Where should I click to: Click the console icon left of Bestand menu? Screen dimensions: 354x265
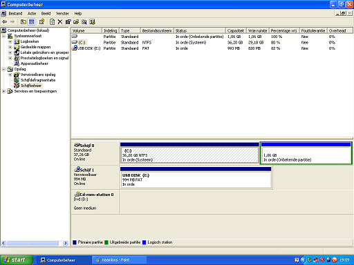pos(3,14)
